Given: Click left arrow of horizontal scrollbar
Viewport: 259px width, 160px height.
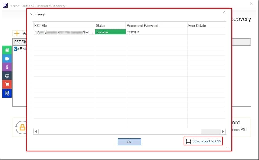Looking at the screenshot, I should (36, 131).
